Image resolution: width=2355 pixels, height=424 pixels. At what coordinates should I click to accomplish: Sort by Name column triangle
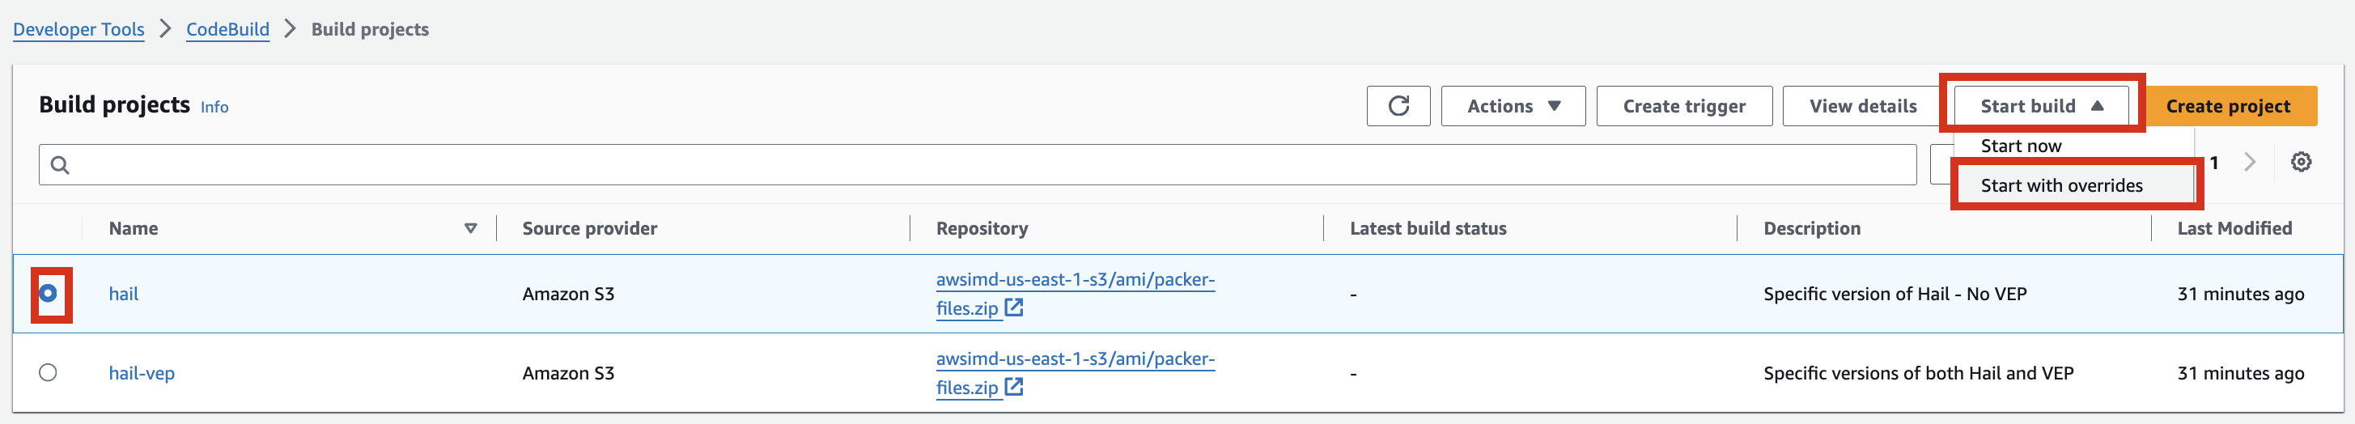click(x=471, y=228)
